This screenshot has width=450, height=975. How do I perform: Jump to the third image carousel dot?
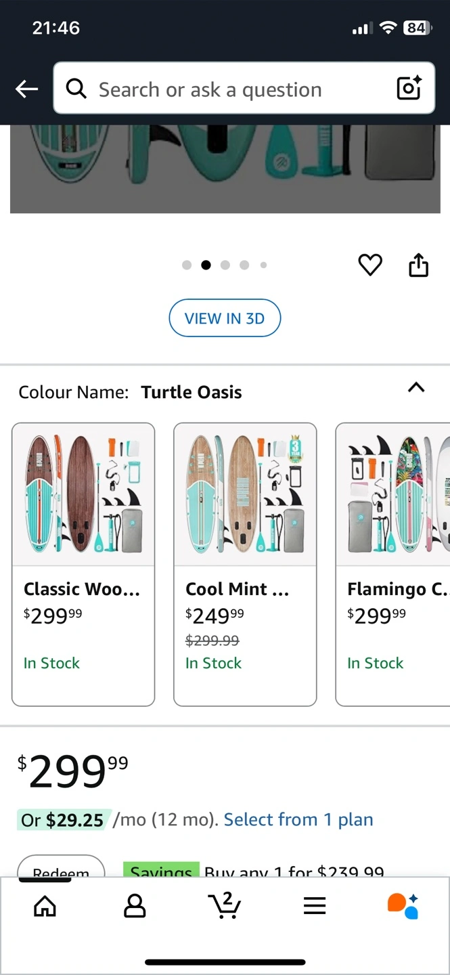[225, 265]
